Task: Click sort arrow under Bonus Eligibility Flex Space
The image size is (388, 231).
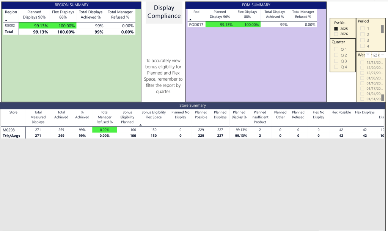Action: pyautogui.click(x=141, y=125)
